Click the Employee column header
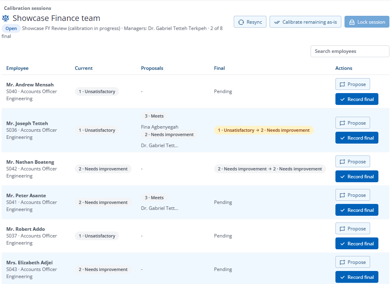 [17, 68]
